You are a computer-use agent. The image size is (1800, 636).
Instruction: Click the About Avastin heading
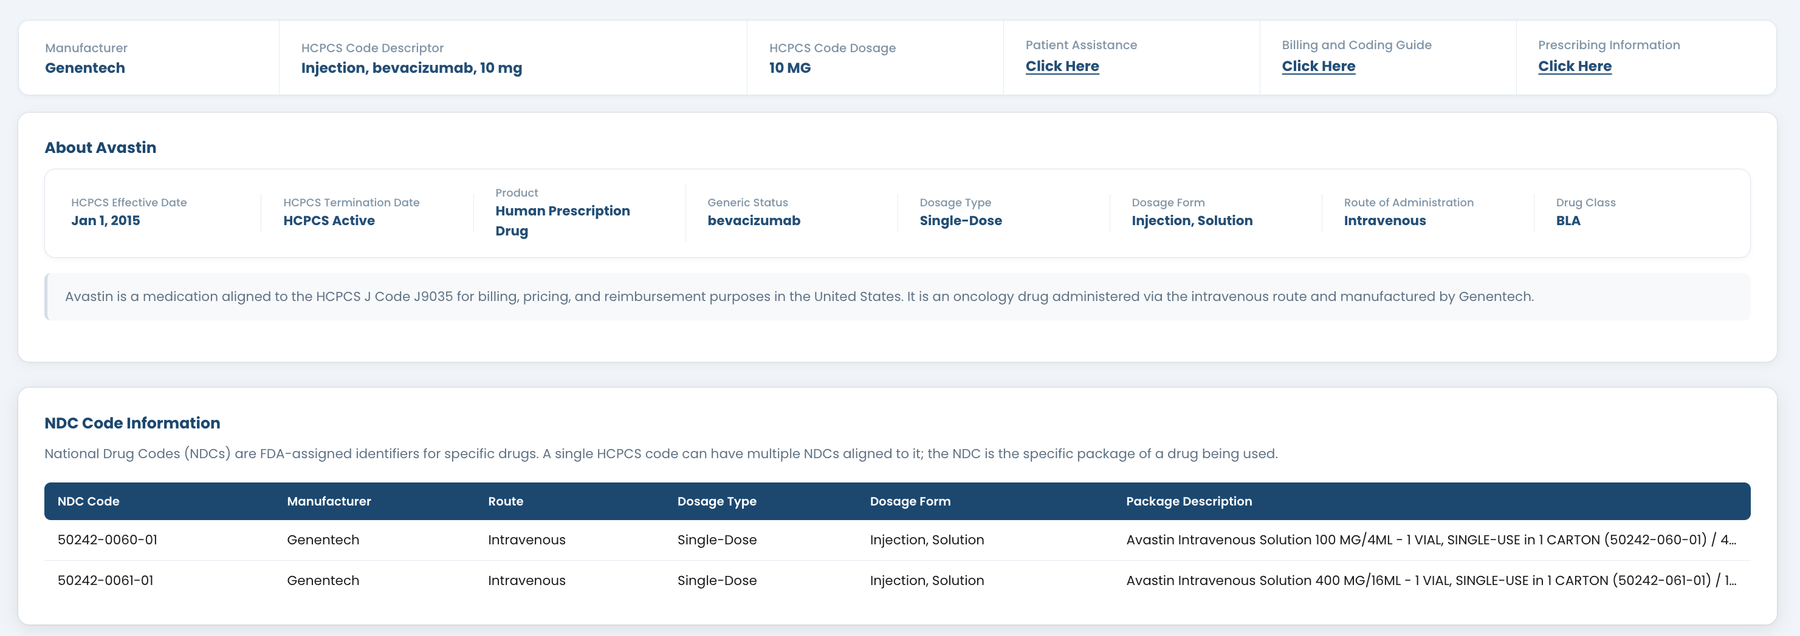tap(101, 147)
